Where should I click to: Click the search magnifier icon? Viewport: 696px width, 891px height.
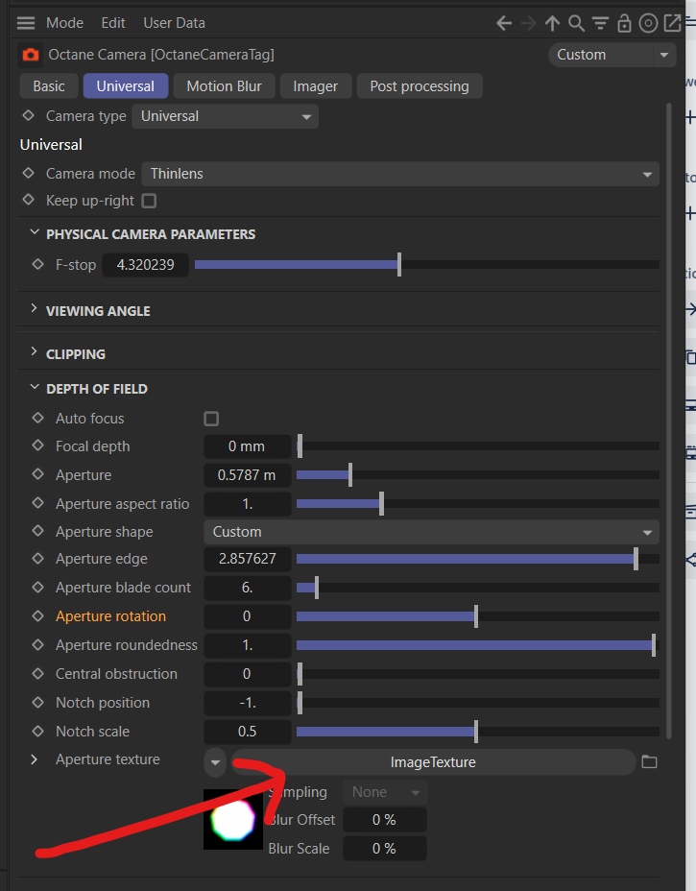tap(576, 23)
